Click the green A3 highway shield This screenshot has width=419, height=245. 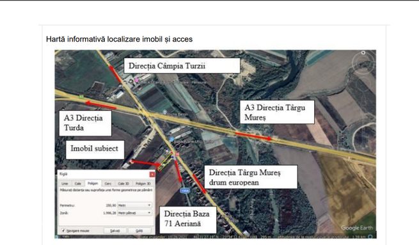pyautogui.click(x=81, y=97)
